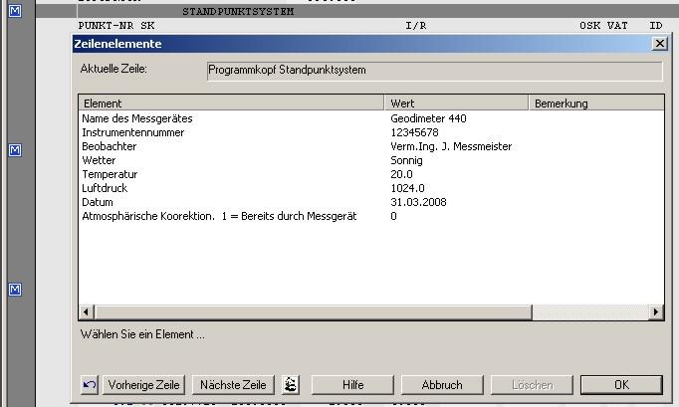Click the Wert column header
Viewport: 679px width, 407px height.
point(455,102)
